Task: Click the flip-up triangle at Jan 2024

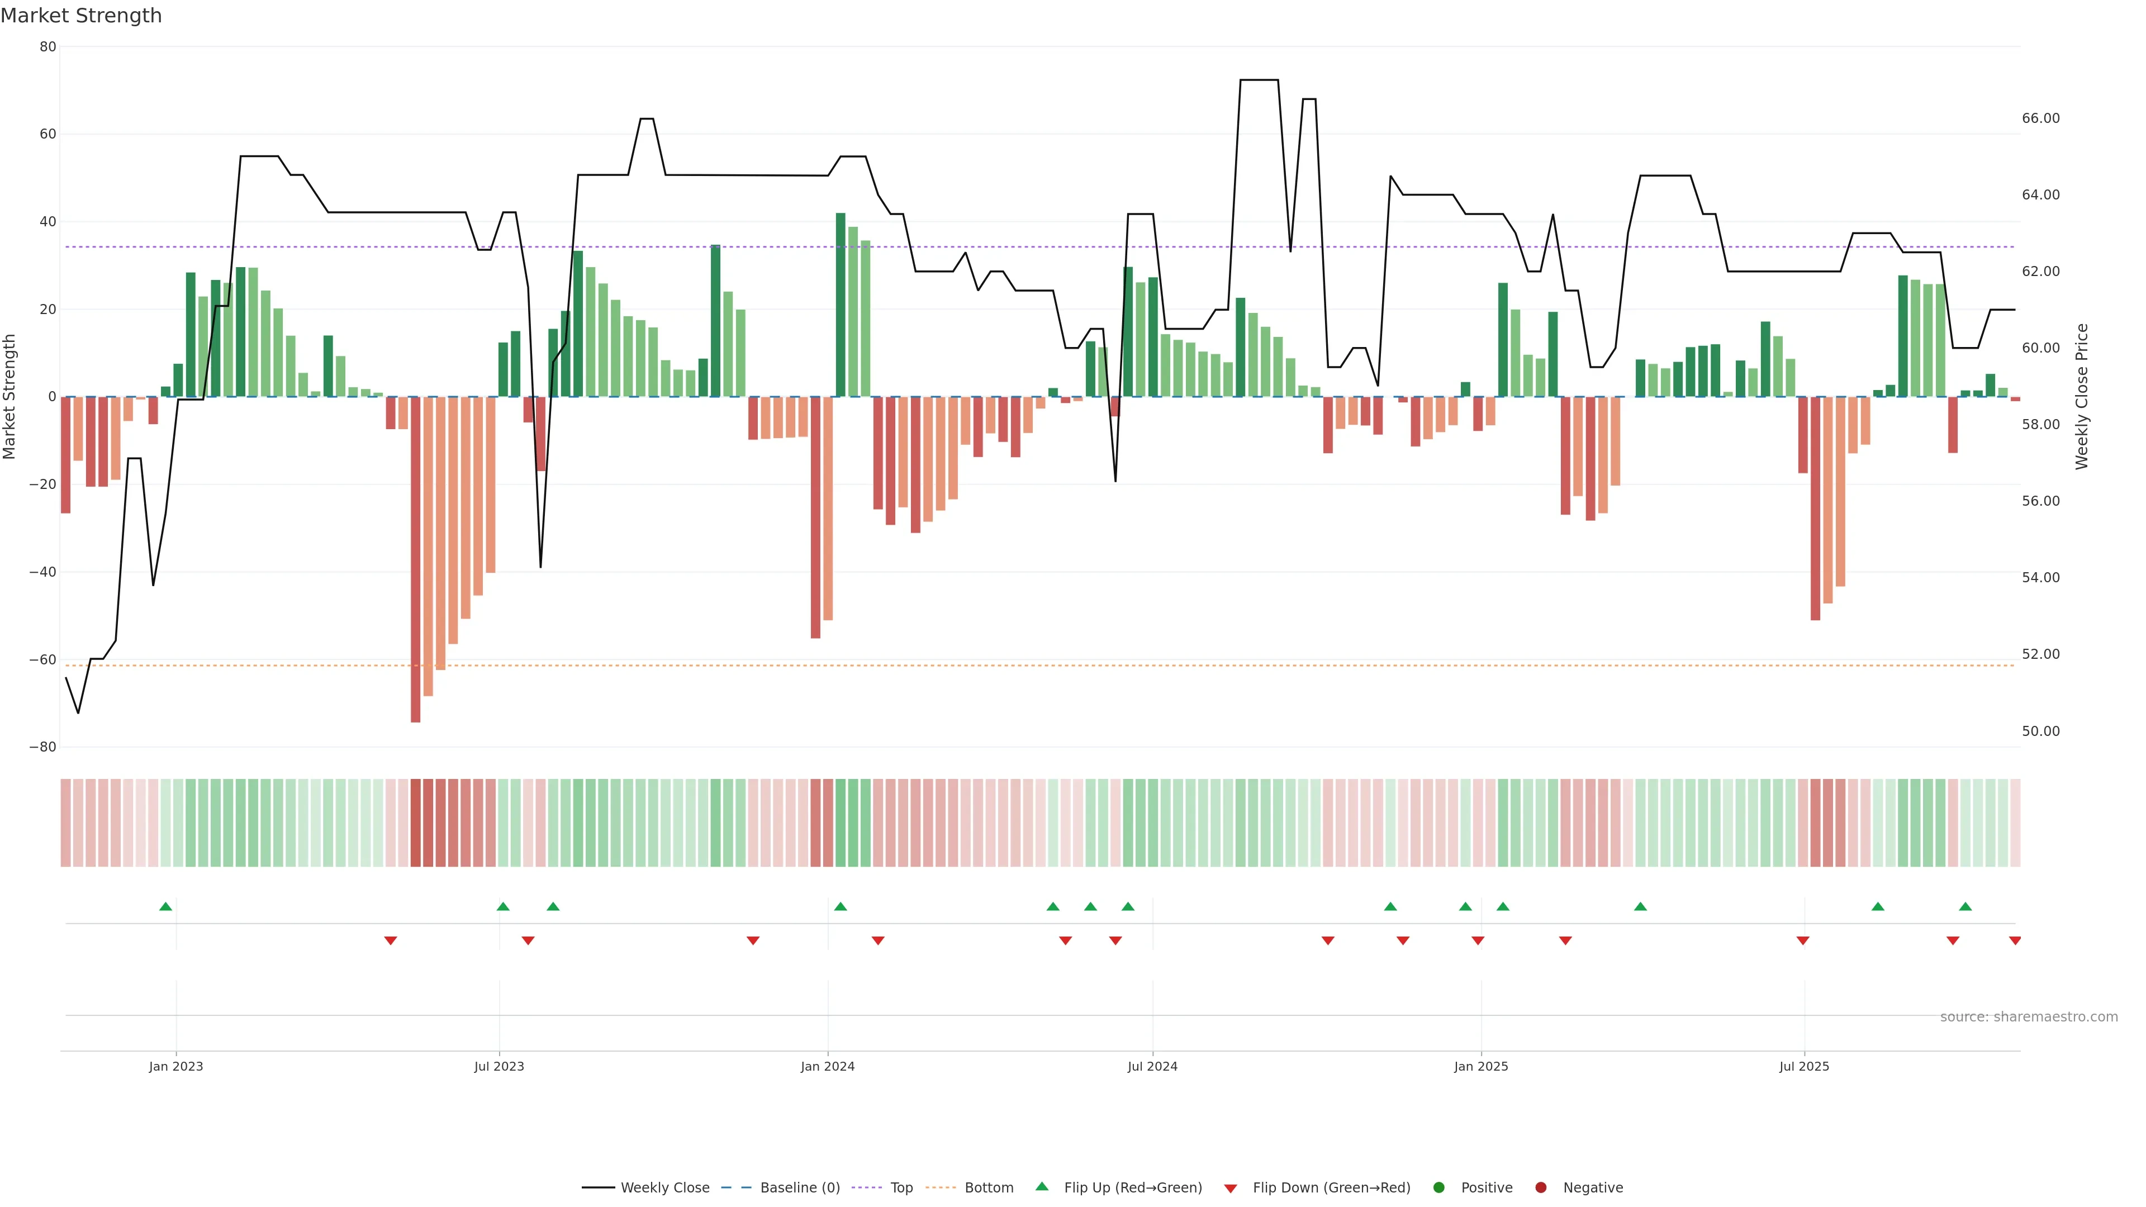Action: pos(841,906)
